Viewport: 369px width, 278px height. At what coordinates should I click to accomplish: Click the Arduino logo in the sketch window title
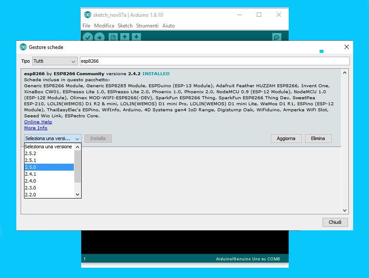88,15
